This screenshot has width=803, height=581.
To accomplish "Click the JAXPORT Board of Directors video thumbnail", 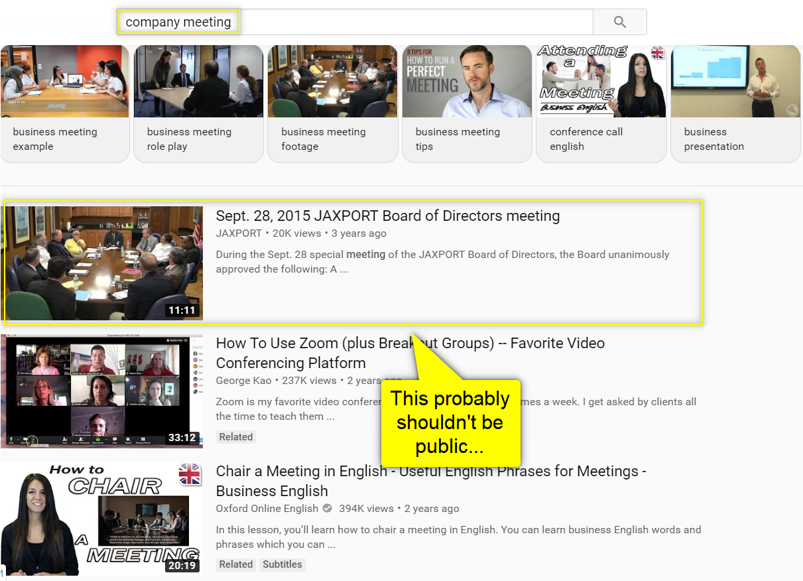I will pyautogui.click(x=103, y=263).
